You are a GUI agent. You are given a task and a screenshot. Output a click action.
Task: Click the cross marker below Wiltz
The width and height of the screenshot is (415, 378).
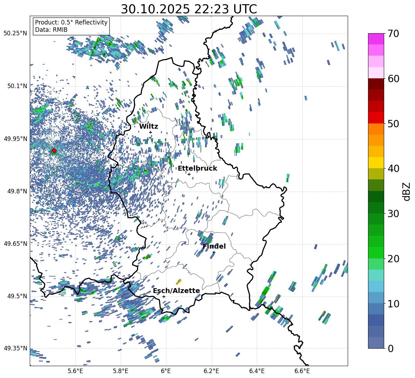click(151, 132)
